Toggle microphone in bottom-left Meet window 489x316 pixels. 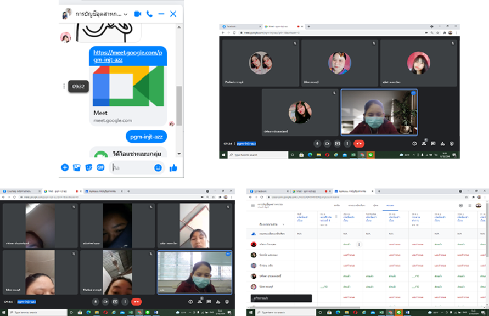point(96,301)
